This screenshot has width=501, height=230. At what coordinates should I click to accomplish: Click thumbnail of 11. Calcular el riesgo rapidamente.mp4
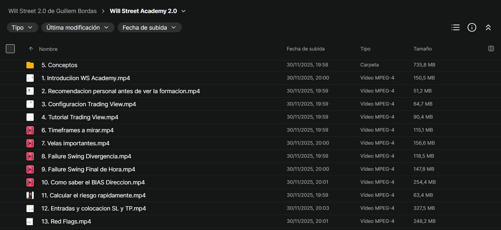click(30, 195)
